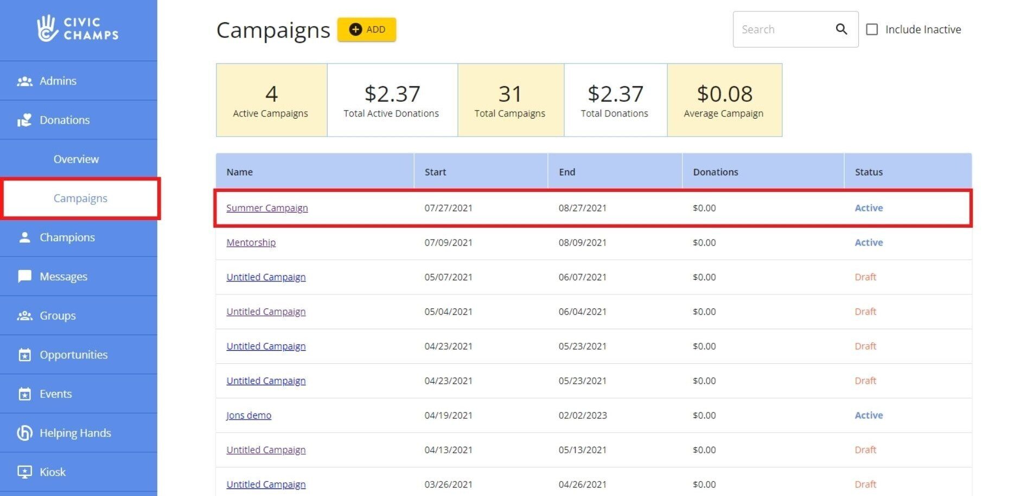Image resolution: width=1027 pixels, height=496 pixels.
Task: Click Active status of Jons demo row
Action: pos(869,415)
